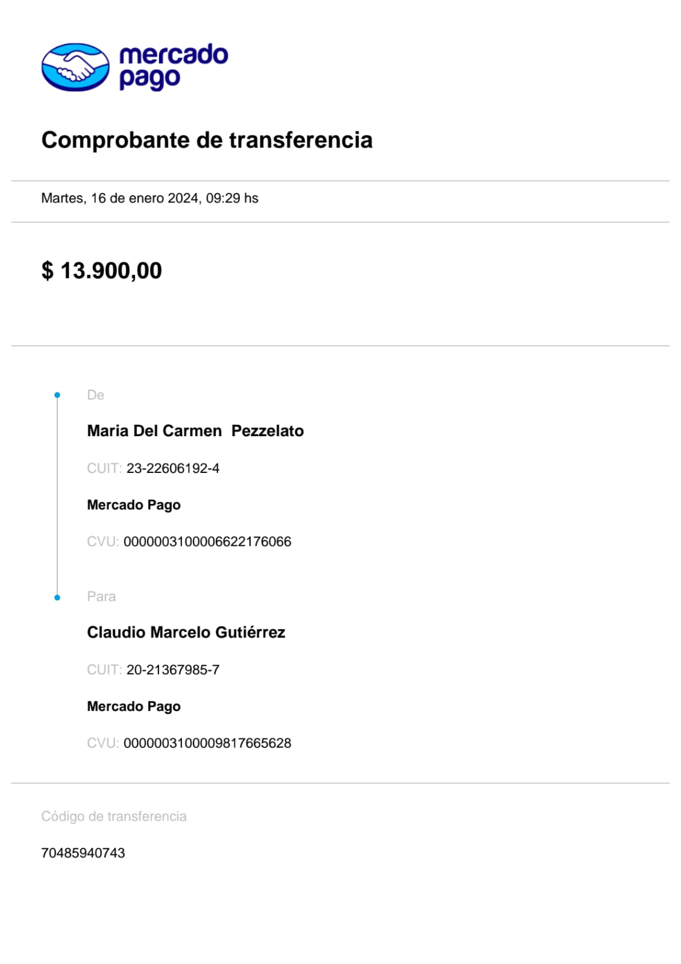Screen dimensions: 681x964
Task: Click the sender CUIT number 23-22606192-4
Action: pyautogui.click(x=173, y=468)
